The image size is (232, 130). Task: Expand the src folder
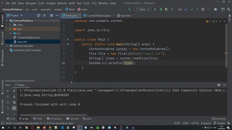[x=10, y=33]
